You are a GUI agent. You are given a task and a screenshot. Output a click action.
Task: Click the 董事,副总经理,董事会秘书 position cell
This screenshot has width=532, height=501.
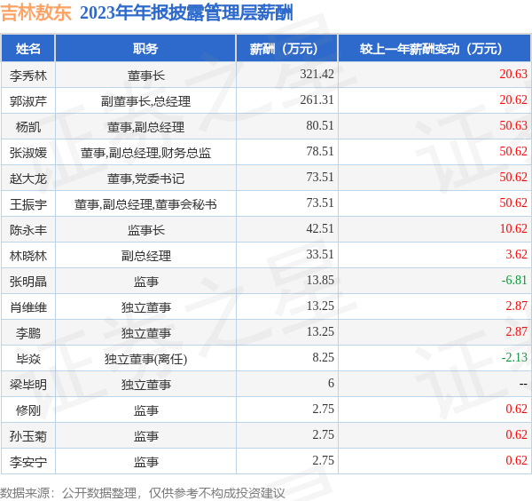click(x=146, y=204)
